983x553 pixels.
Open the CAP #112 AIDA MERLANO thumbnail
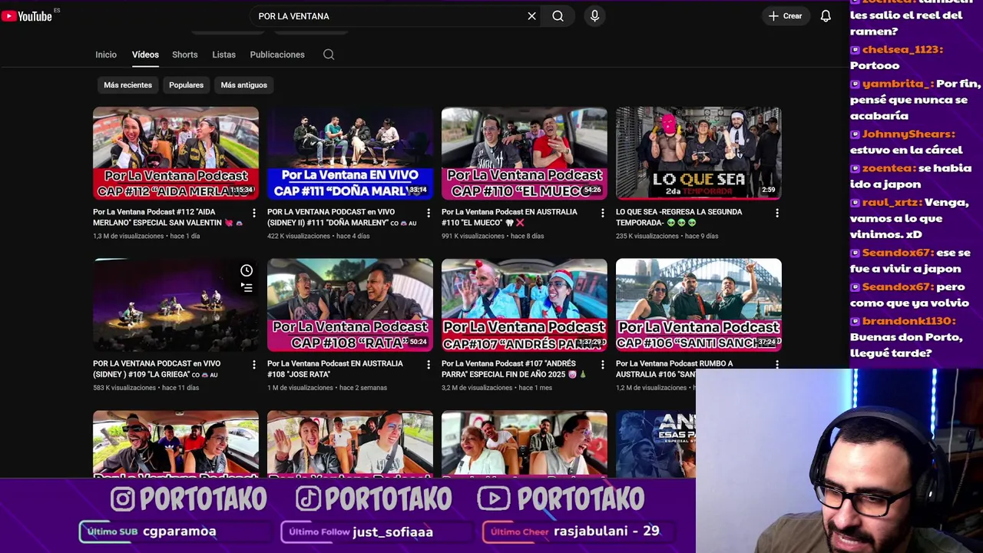[x=176, y=153]
